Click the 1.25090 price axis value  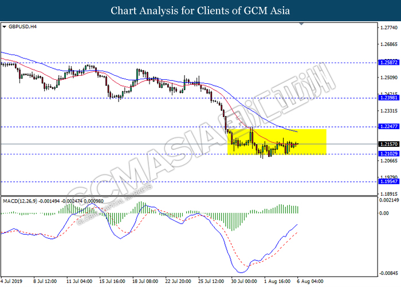click(389, 77)
